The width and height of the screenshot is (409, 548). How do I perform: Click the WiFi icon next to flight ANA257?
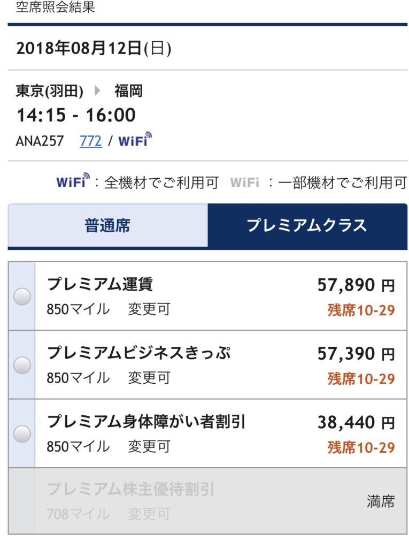(135, 140)
